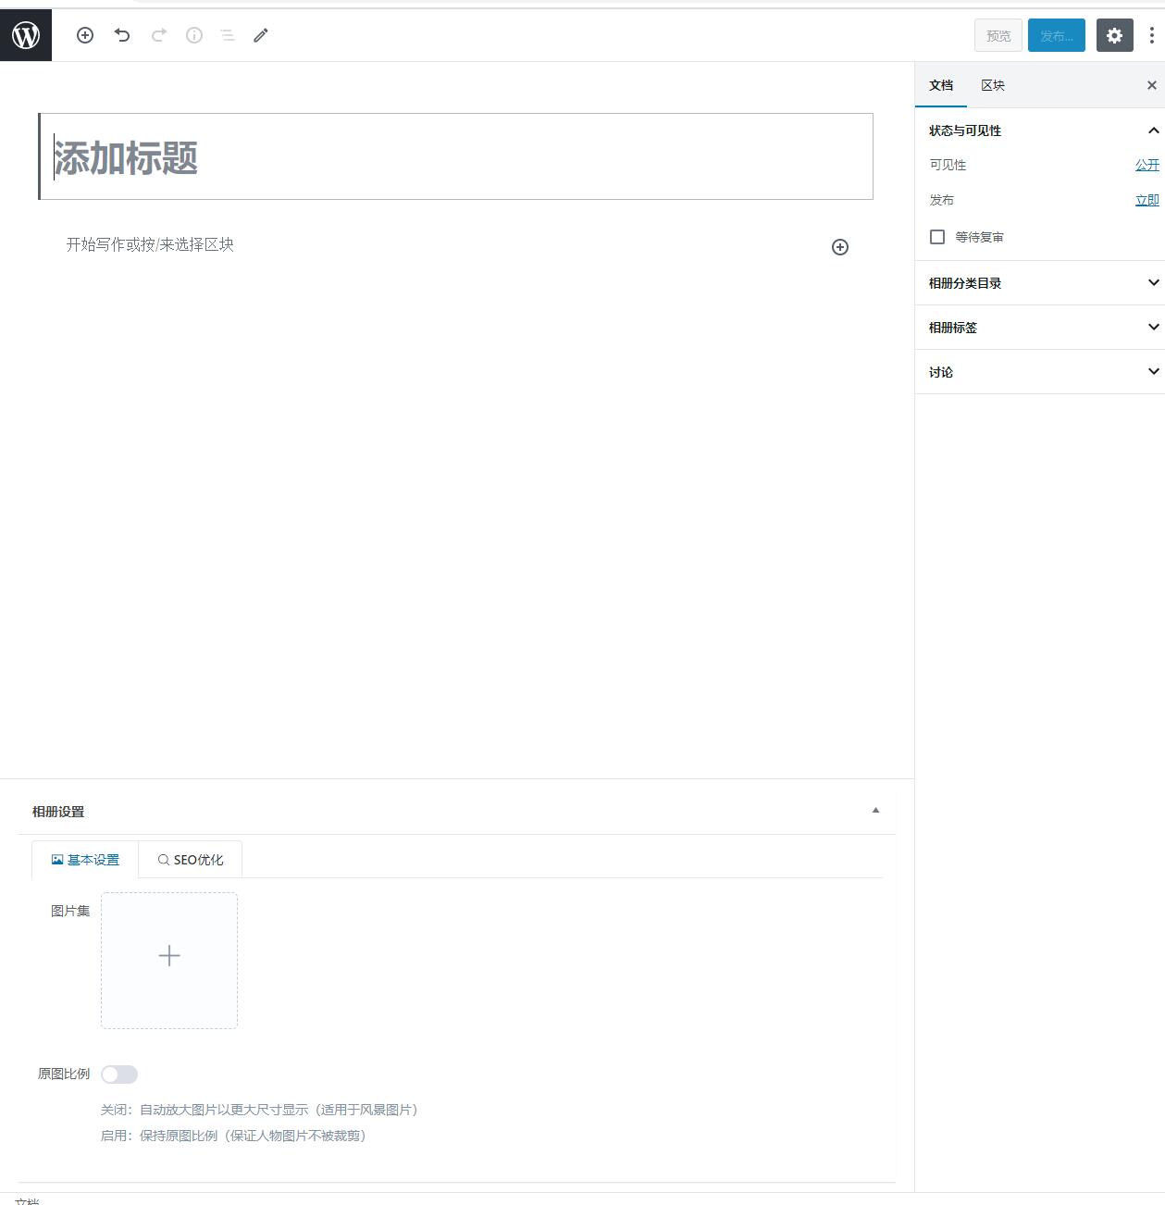The image size is (1165, 1205).
Task: Expand the 讨论 discussion panel
Action: 1040,372
